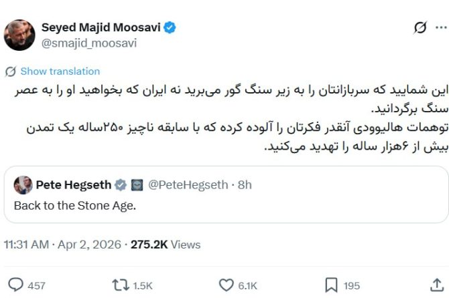Click verified badge beside Seyed Majid Moosavi
The image size is (449, 298).
(171, 27)
